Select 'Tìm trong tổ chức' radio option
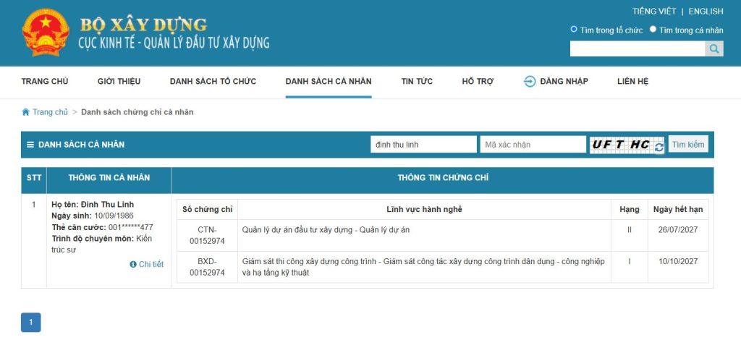The width and height of the screenshot is (741, 340). tap(574, 29)
